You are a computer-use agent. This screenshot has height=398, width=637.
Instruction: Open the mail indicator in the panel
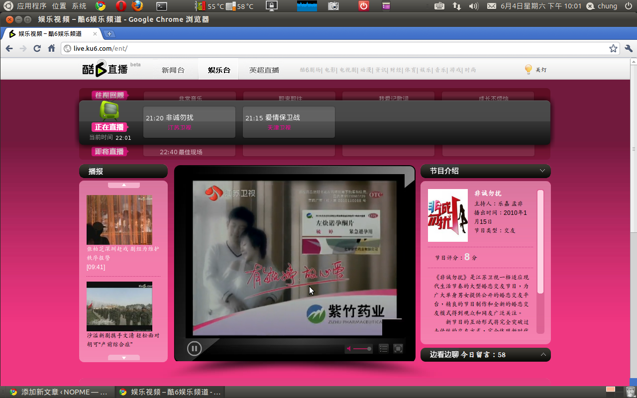coord(491,6)
